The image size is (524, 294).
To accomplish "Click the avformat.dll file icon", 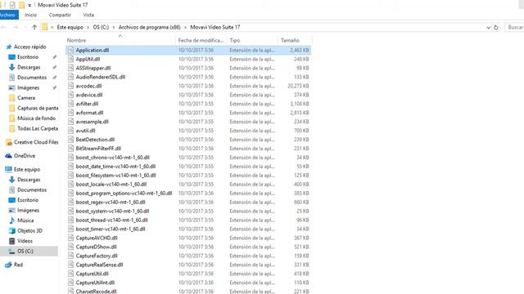I will [70, 113].
